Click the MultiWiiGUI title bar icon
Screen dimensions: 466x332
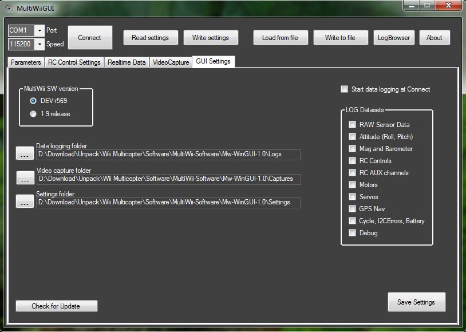pyautogui.click(x=9, y=9)
